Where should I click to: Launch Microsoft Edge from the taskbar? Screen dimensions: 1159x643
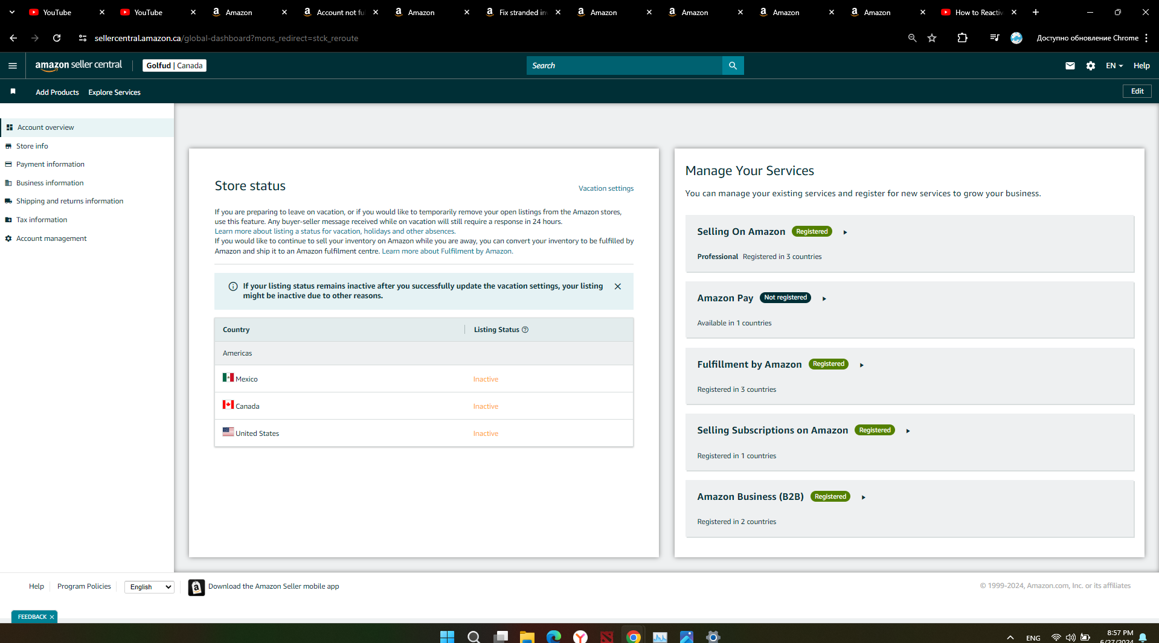pos(553,636)
